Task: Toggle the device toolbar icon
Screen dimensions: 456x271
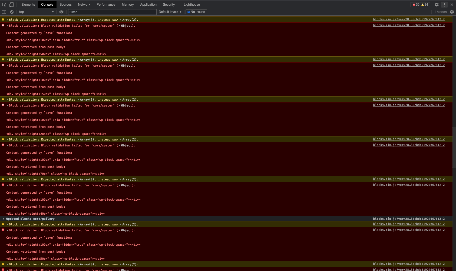Action: 11,5
